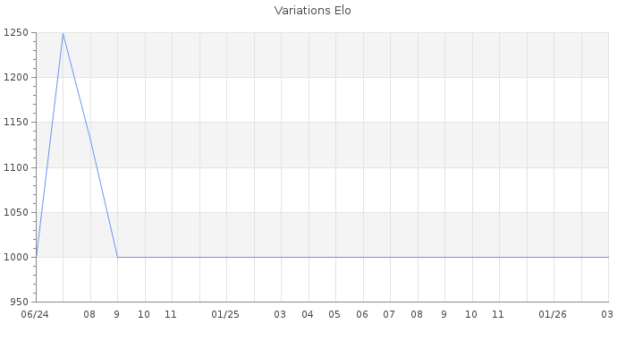Screen dimensions: 626x358
Task: Click the falling blue line at the 1100 gridline
Action: coord(96,167)
